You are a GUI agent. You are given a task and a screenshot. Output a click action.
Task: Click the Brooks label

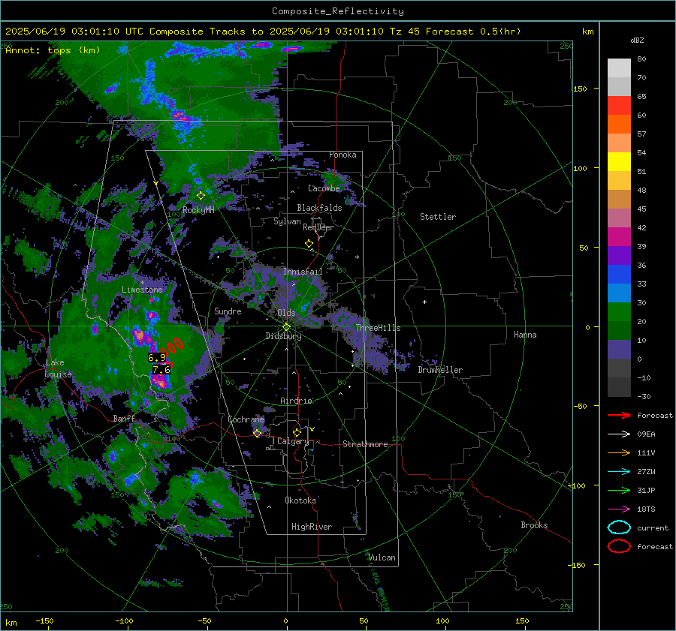[x=534, y=525]
